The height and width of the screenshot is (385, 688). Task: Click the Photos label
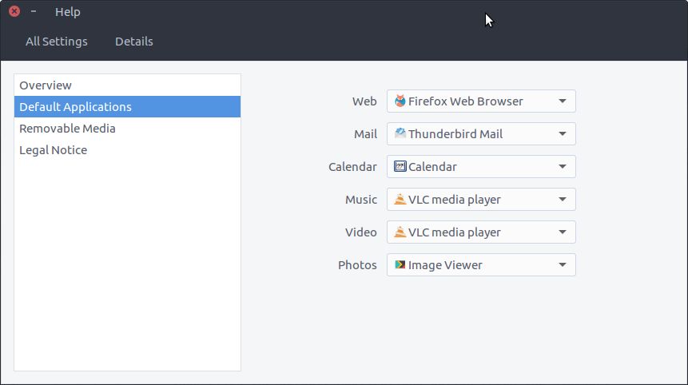coord(357,265)
